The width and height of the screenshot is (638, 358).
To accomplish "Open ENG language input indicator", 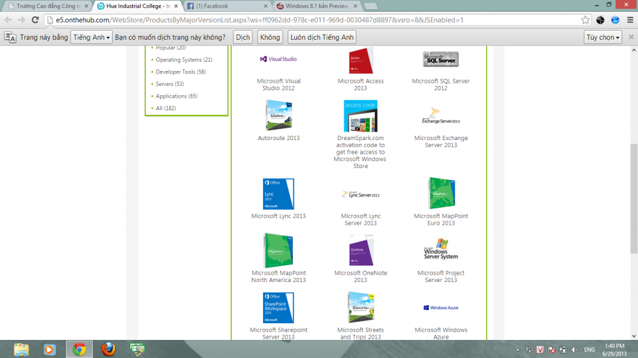I will [589, 349].
